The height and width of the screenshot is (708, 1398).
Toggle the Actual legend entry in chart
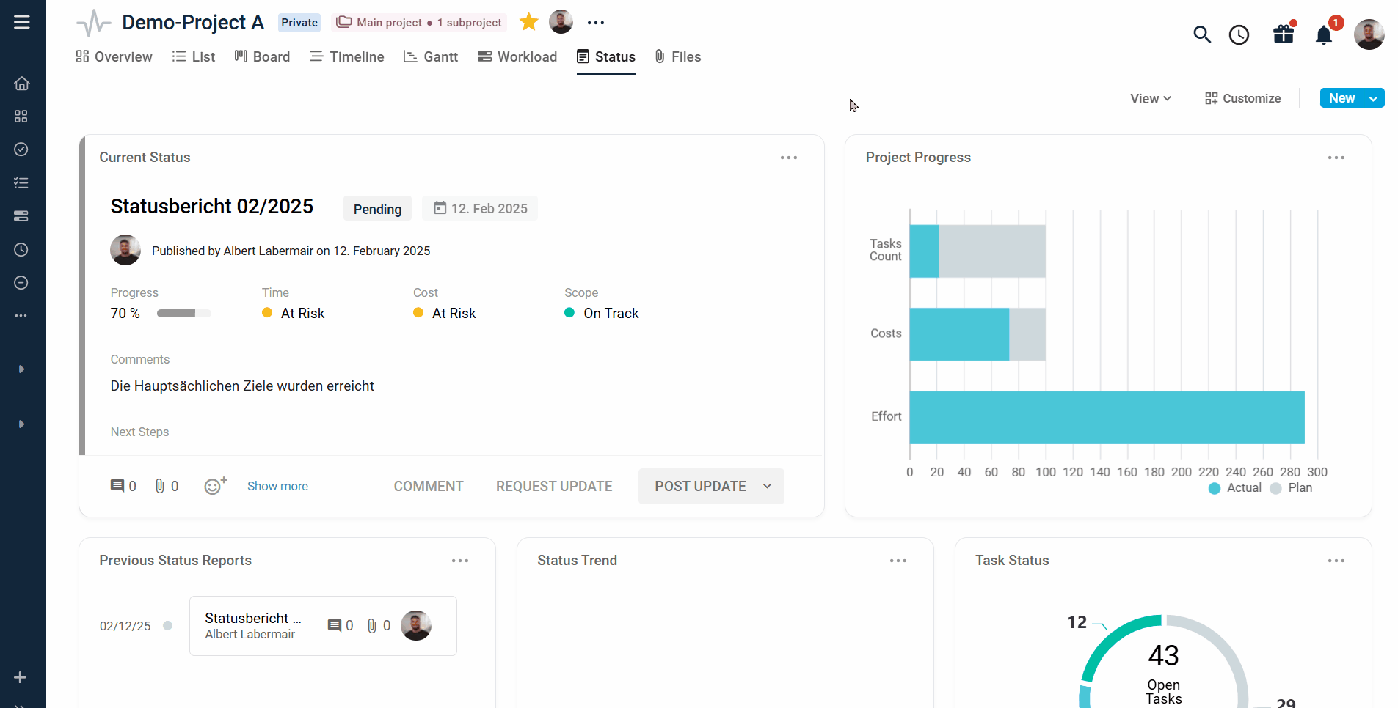pos(1235,488)
